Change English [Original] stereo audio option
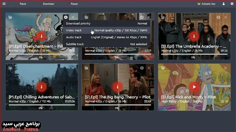236x132 pixels. point(119,37)
